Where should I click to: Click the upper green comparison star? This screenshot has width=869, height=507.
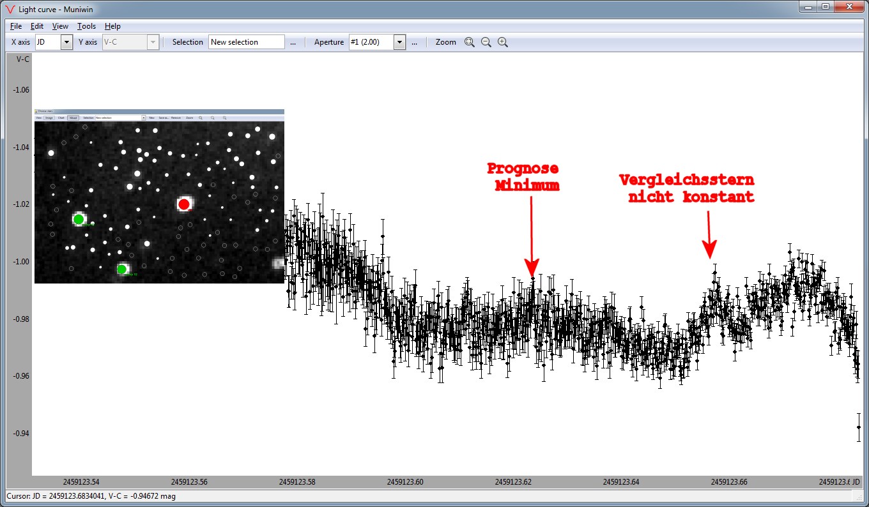(79, 219)
